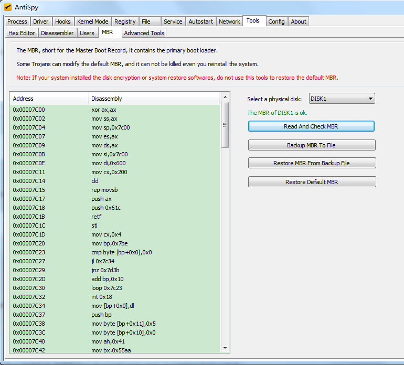404x365 pixels.
Task: Go to the Autostart tab
Action: 200,22
